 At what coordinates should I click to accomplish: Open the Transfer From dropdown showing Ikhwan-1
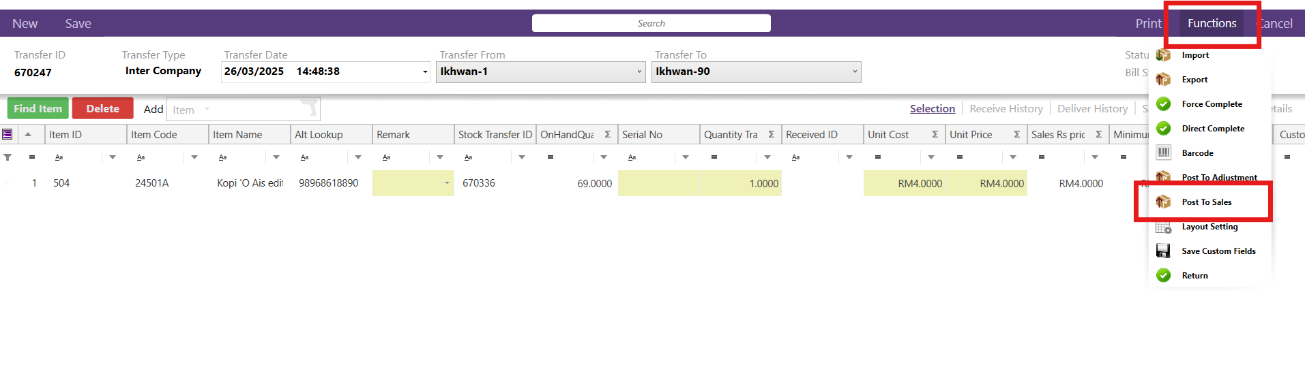(639, 71)
